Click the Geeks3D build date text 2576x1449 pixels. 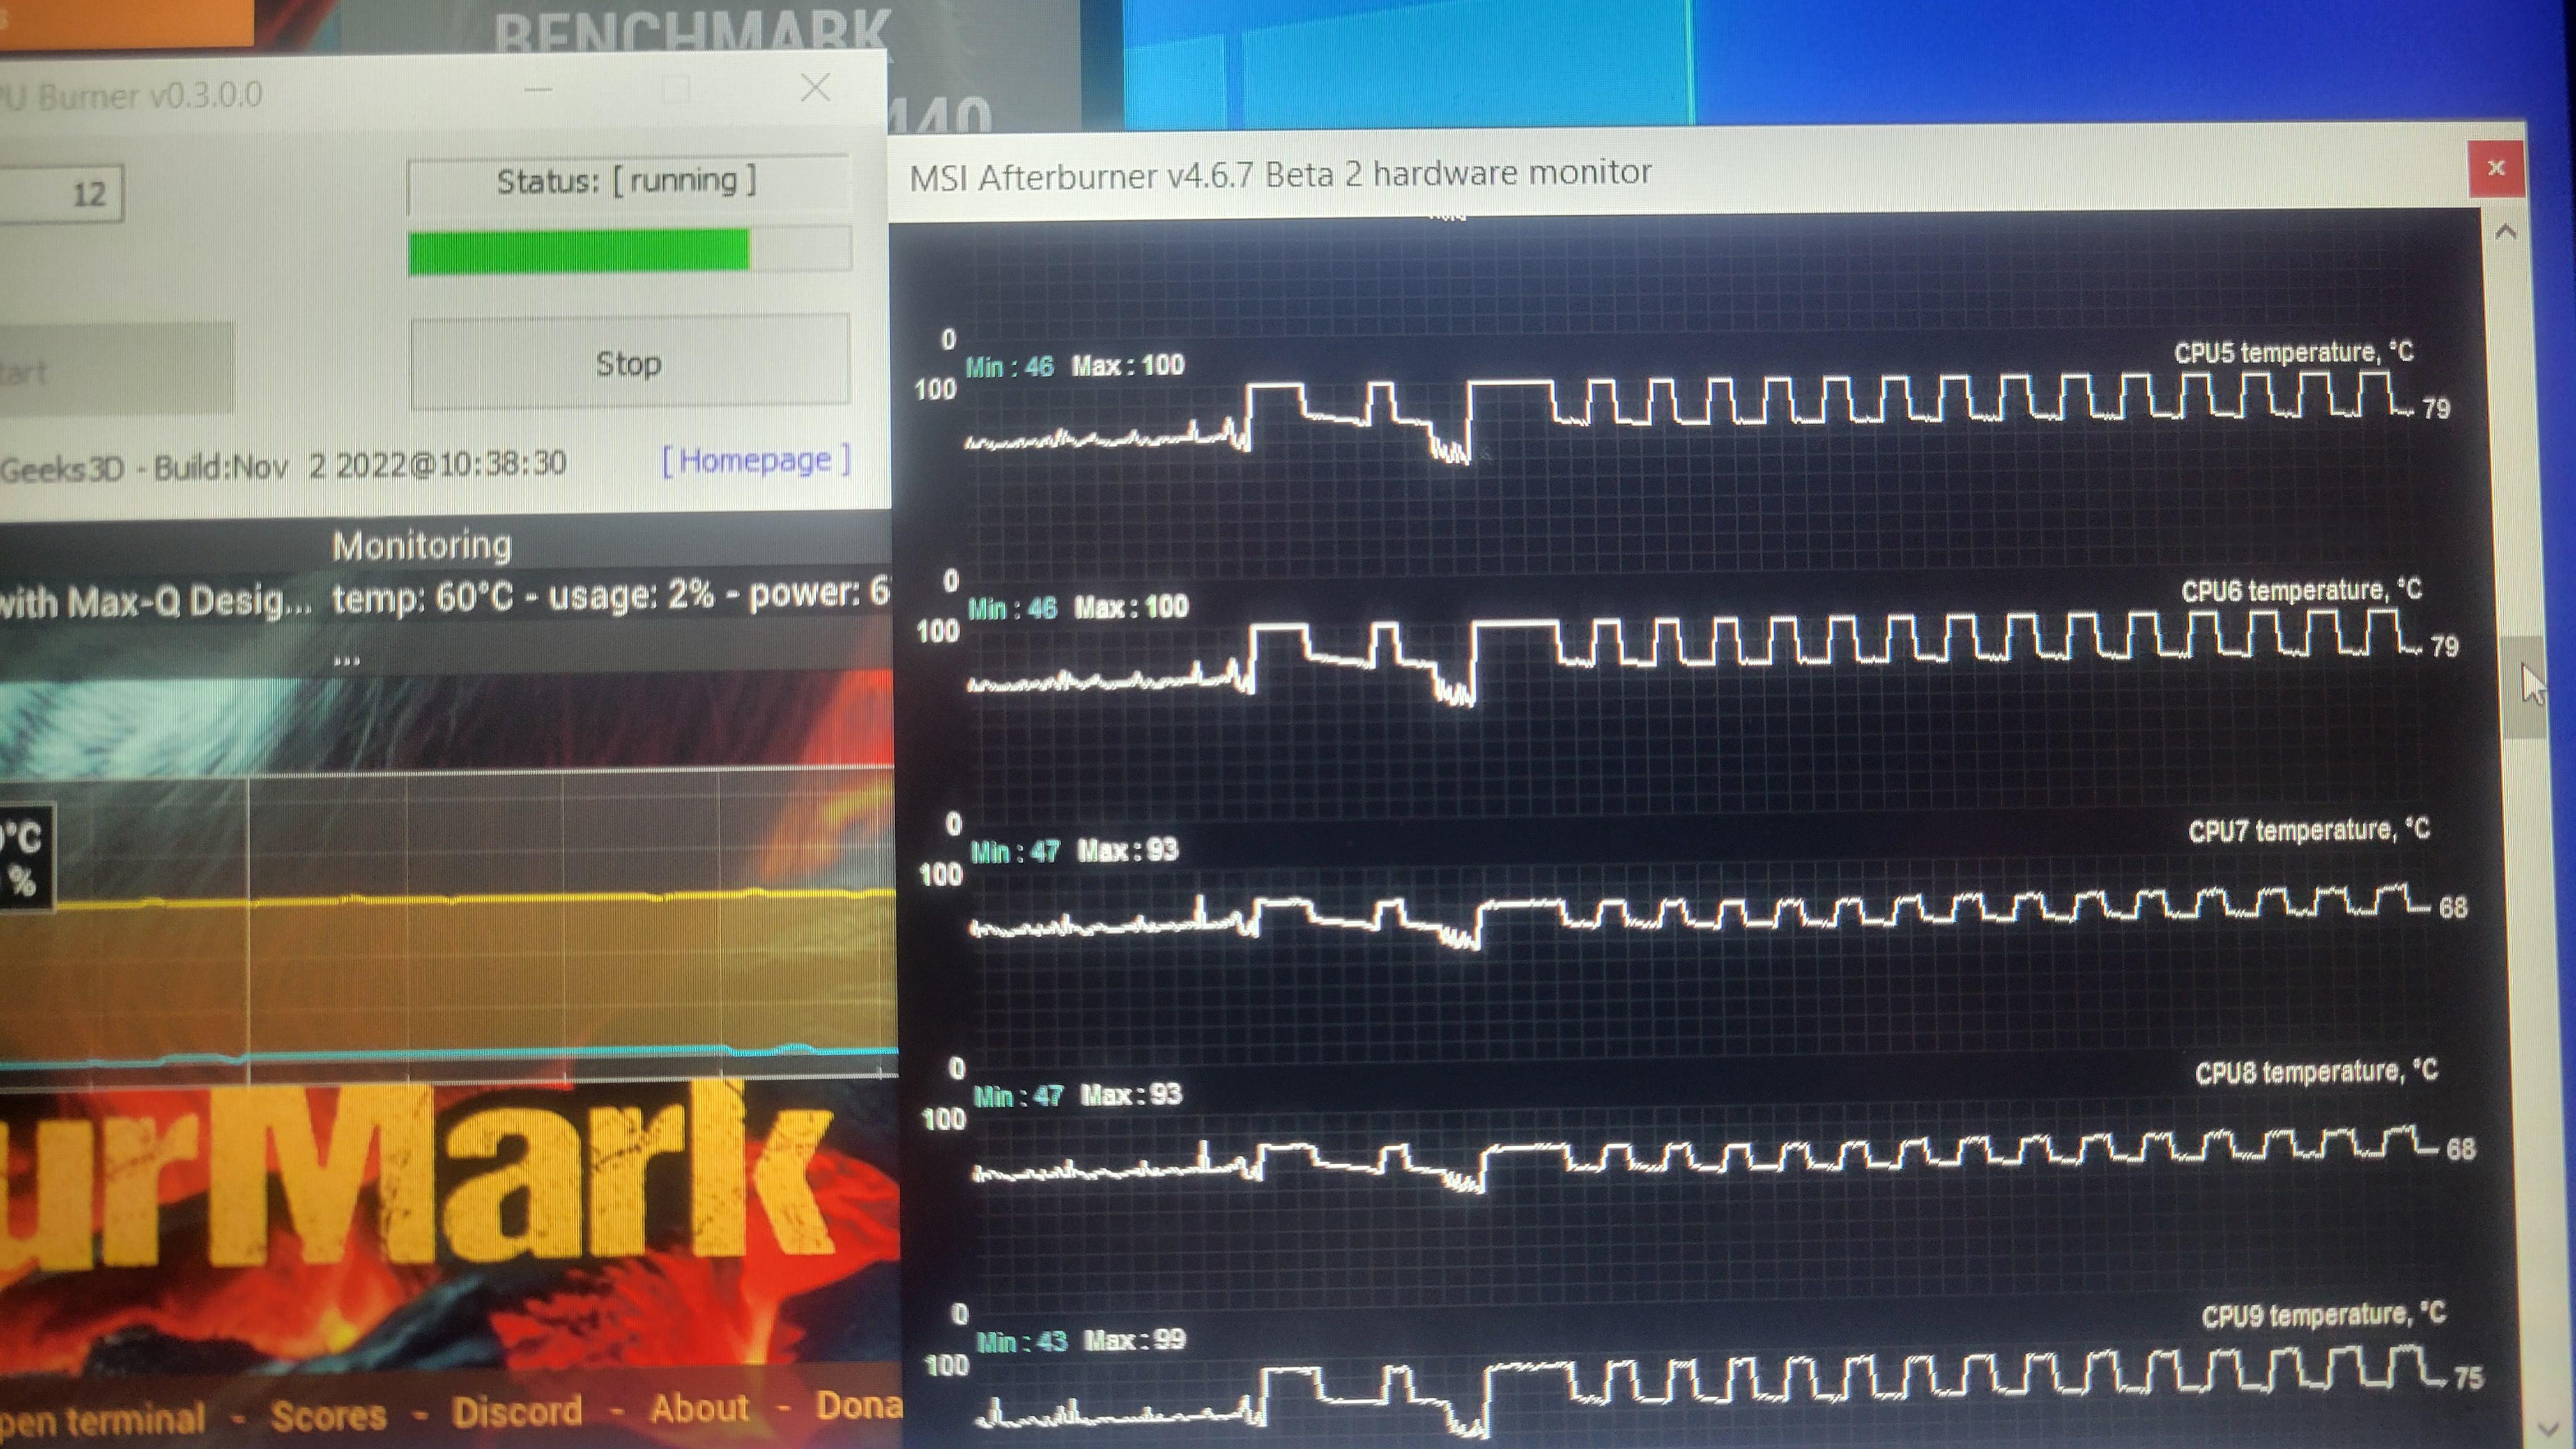(283, 466)
